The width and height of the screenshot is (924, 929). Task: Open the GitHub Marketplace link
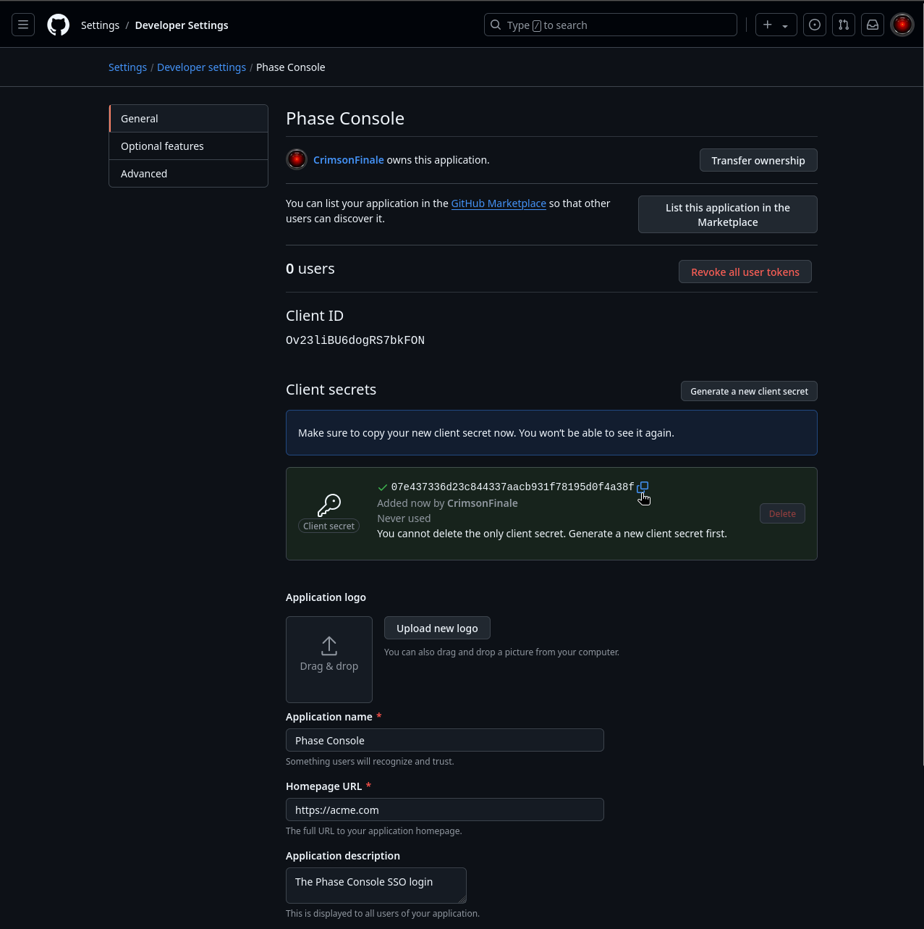click(499, 203)
